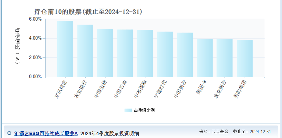The height and width of the screenshot is (138, 282).
Task: Click the vertical 占净值比(%) axis title
Action: click(x=17, y=46)
